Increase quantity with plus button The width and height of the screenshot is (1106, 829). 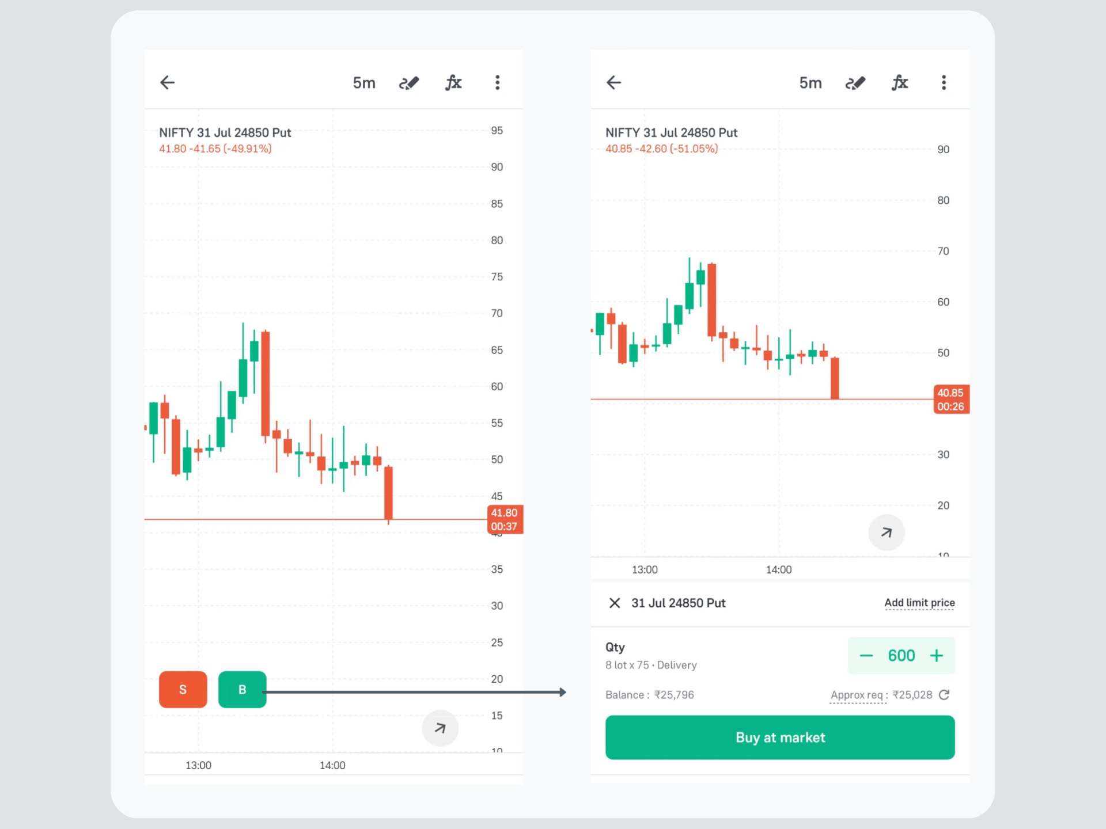point(937,655)
